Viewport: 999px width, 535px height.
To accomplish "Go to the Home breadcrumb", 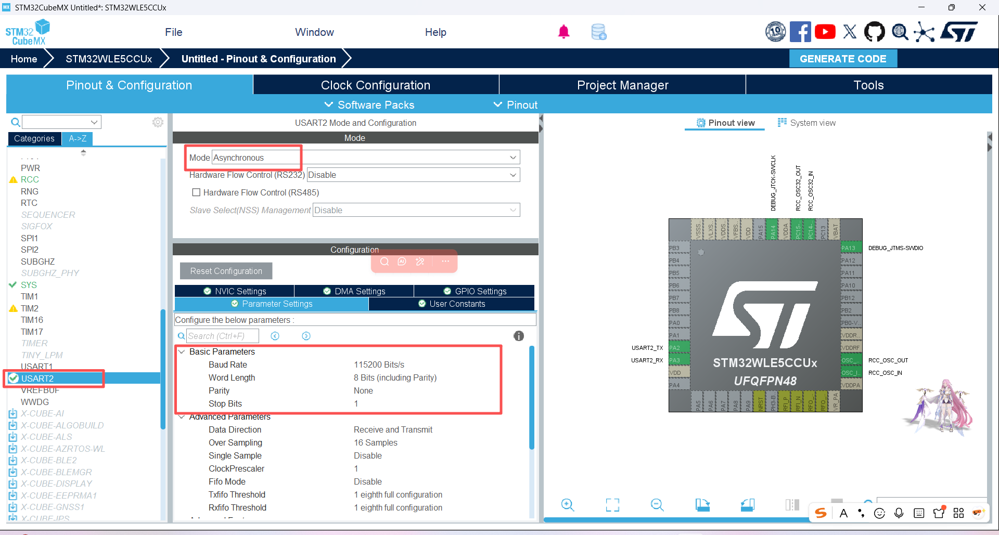I will pos(24,59).
